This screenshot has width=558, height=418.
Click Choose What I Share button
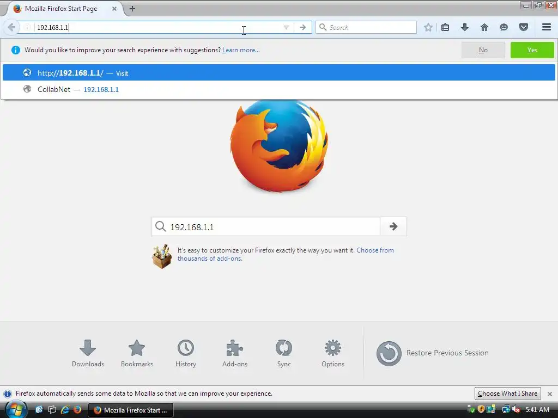tap(507, 394)
